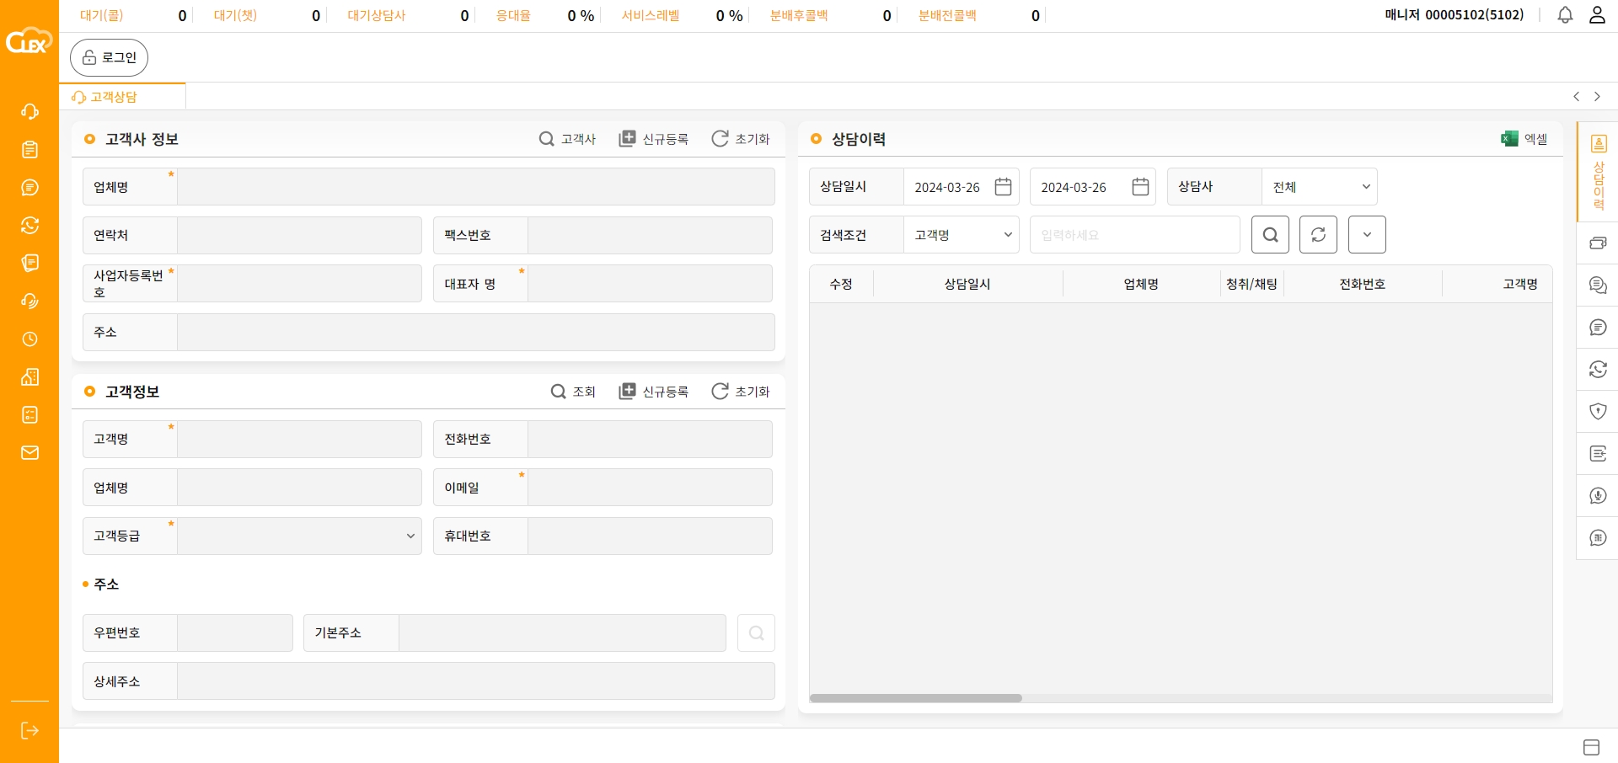Expand the 고객등급 dropdown

[299, 536]
